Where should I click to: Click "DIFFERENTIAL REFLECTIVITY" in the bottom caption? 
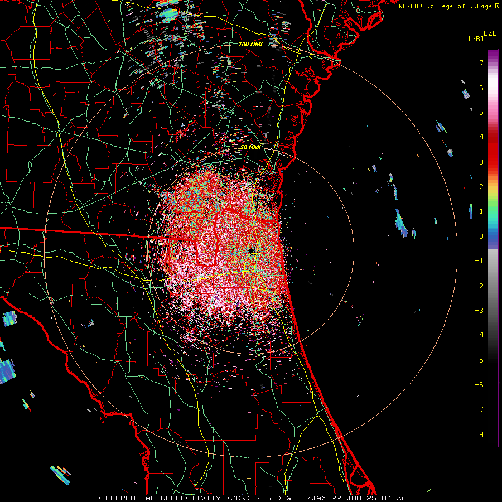[158, 498]
